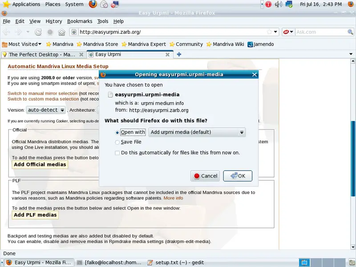Screen dimensions: 356x267
Task: Click the date and time clock
Action: pos(320,4)
